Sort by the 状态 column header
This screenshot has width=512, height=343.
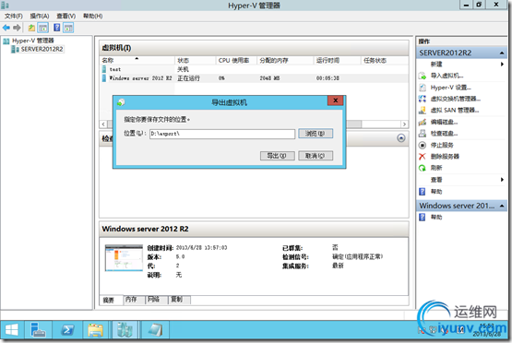point(196,60)
